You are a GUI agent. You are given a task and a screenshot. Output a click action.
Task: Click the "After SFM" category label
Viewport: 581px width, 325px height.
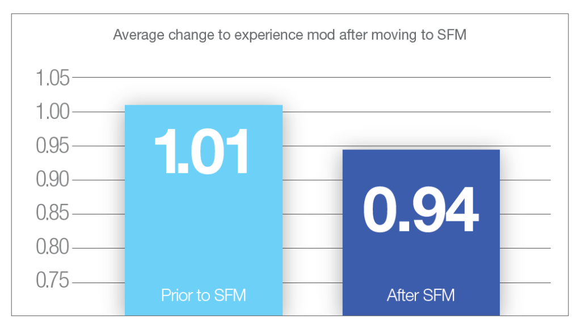pos(420,295)
